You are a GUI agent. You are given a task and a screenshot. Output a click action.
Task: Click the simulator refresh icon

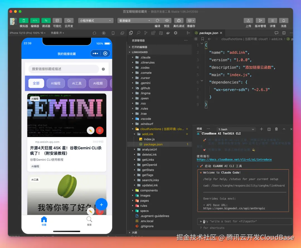tap(94, 33)
